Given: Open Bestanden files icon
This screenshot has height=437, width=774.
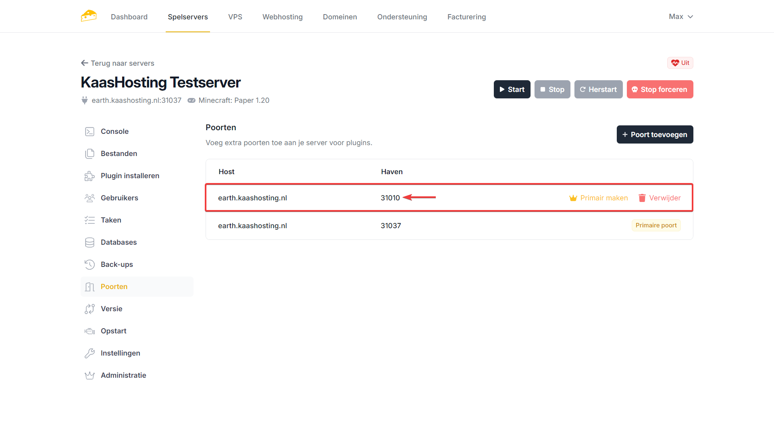Looking at the screenshot, I should [x=89, y=154].
